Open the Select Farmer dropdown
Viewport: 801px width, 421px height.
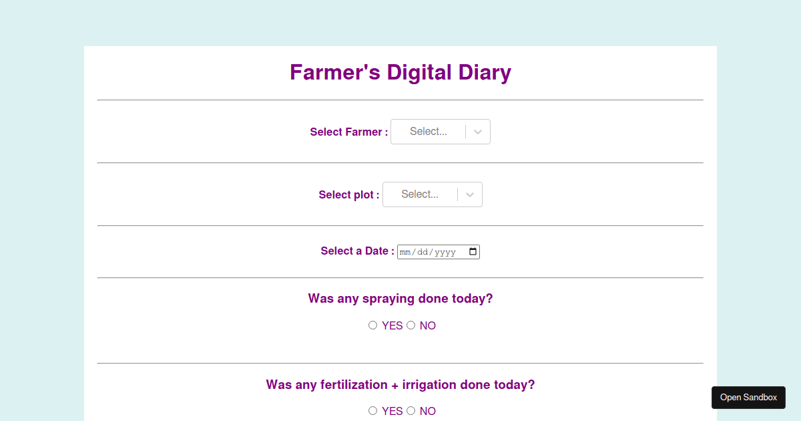tap(440, 131)
